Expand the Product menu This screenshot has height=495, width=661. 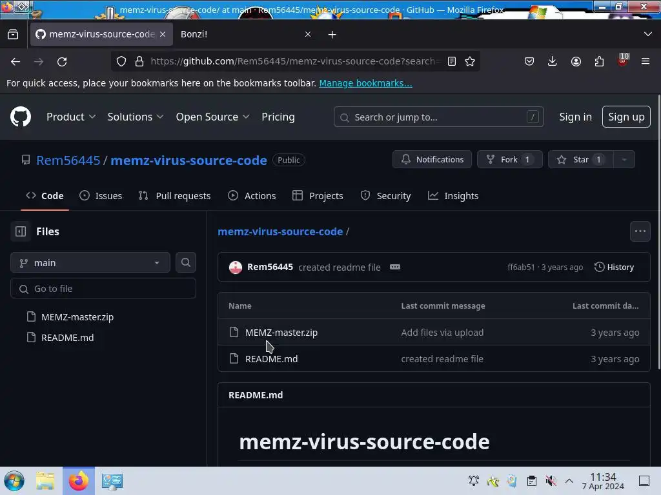pyautogui.click(x=71, y=117)
